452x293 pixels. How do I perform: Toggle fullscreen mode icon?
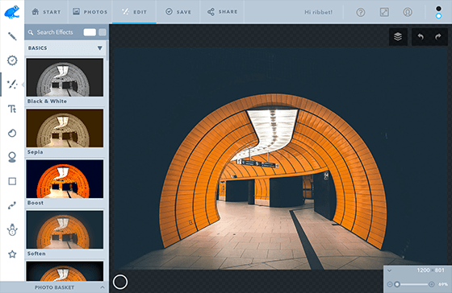pos(384,12)
